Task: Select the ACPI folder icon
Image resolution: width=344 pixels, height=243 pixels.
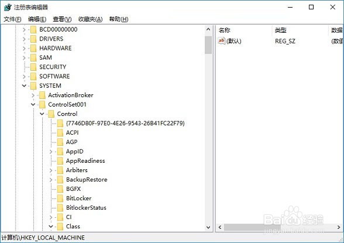Action: [x=60, y=133]
